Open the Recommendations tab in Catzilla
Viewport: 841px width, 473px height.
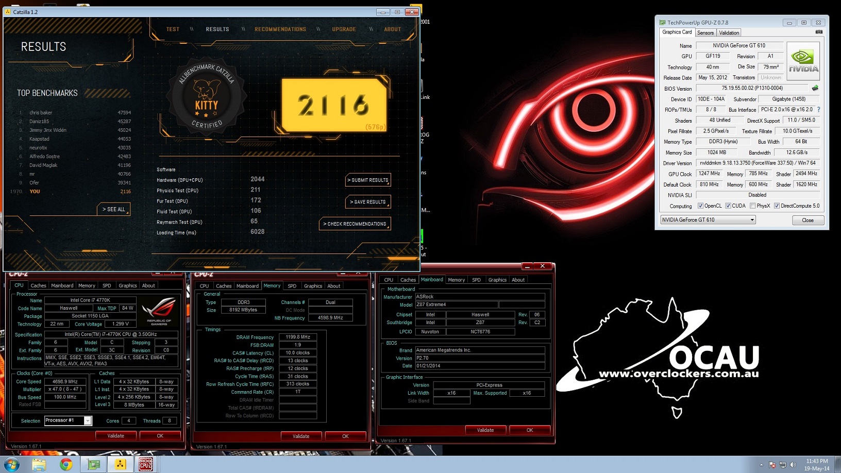[280, 29]
